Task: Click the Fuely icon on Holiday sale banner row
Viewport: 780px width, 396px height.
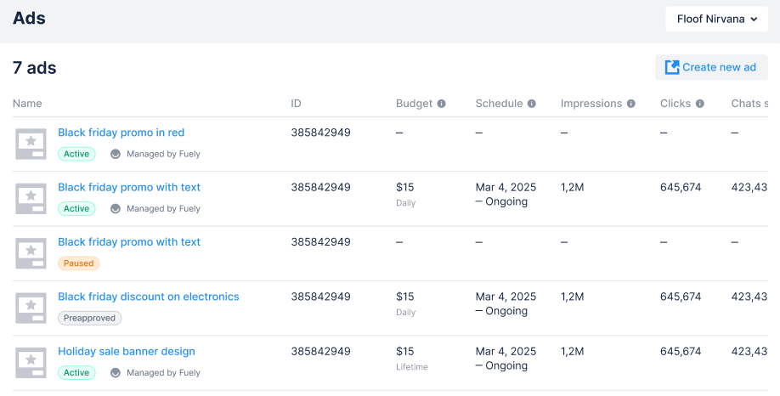Action: (x=116, y=372)
